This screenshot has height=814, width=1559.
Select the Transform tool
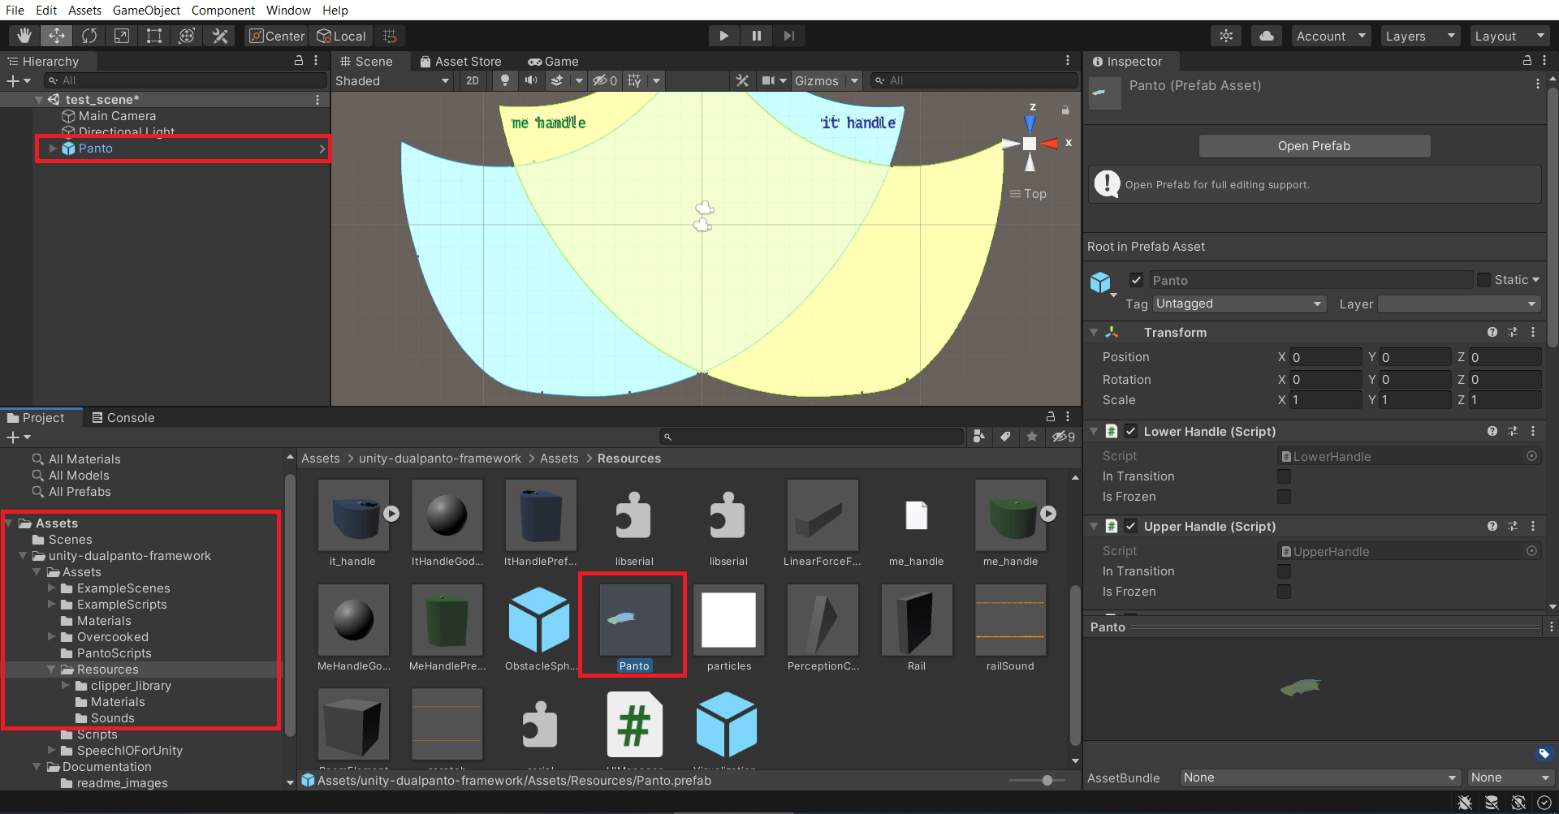pos(187,36)
